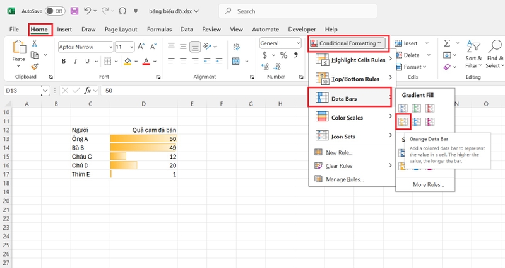
Task: Open the Icon Sets submenu
Action: [352, 137]
